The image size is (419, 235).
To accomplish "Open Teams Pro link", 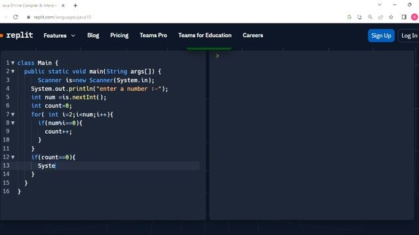I will click(x=153, y=35).
